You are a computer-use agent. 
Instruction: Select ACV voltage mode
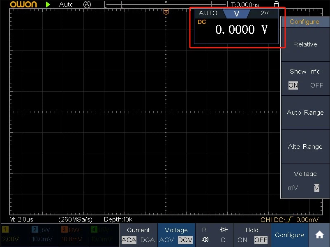166,240
